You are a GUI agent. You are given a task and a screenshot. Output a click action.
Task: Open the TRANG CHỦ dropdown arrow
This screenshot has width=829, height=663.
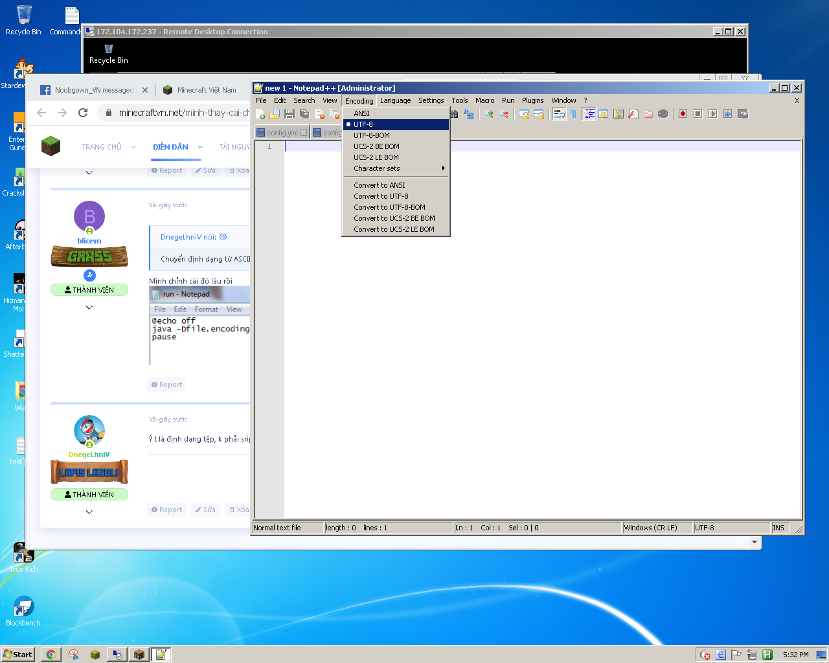pyautogui.click(x=133, y=147)
